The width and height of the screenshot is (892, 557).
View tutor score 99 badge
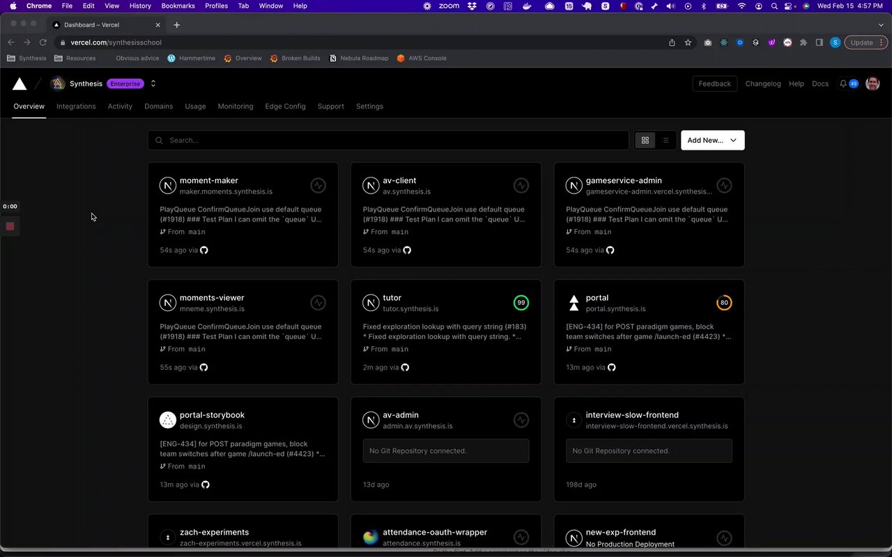(x=521, y=303)
